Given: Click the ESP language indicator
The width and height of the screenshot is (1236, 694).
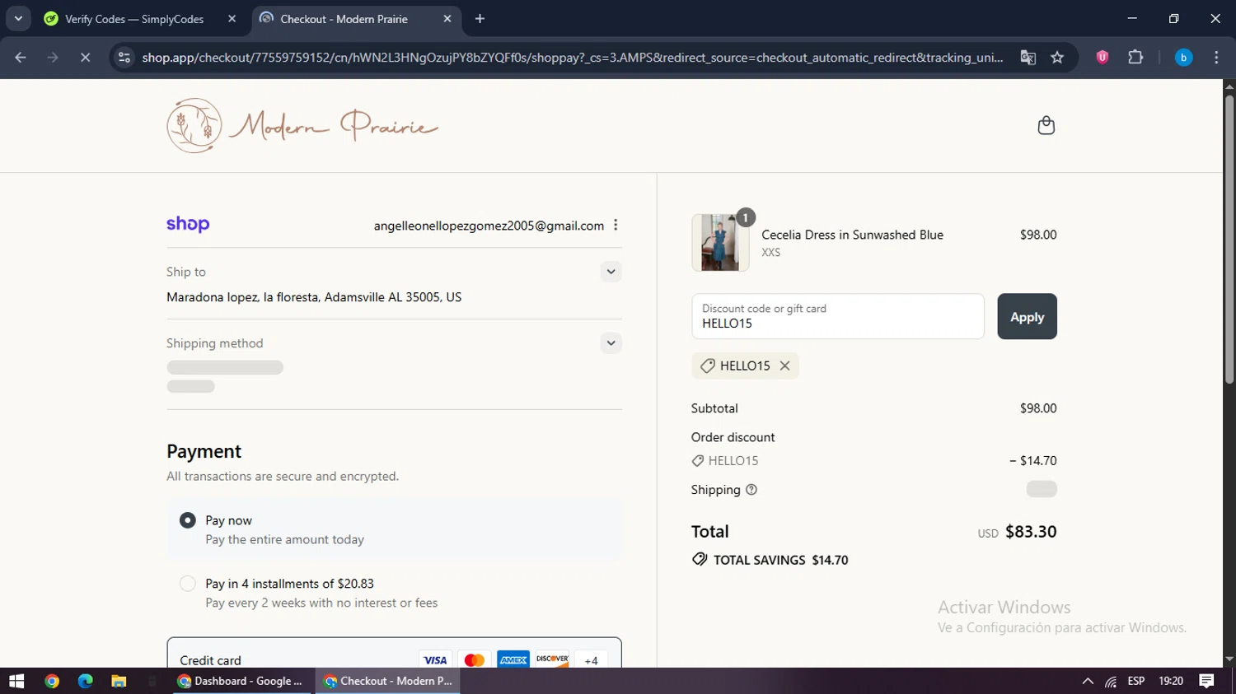Looking at the screenshot, I should 1136,681.
